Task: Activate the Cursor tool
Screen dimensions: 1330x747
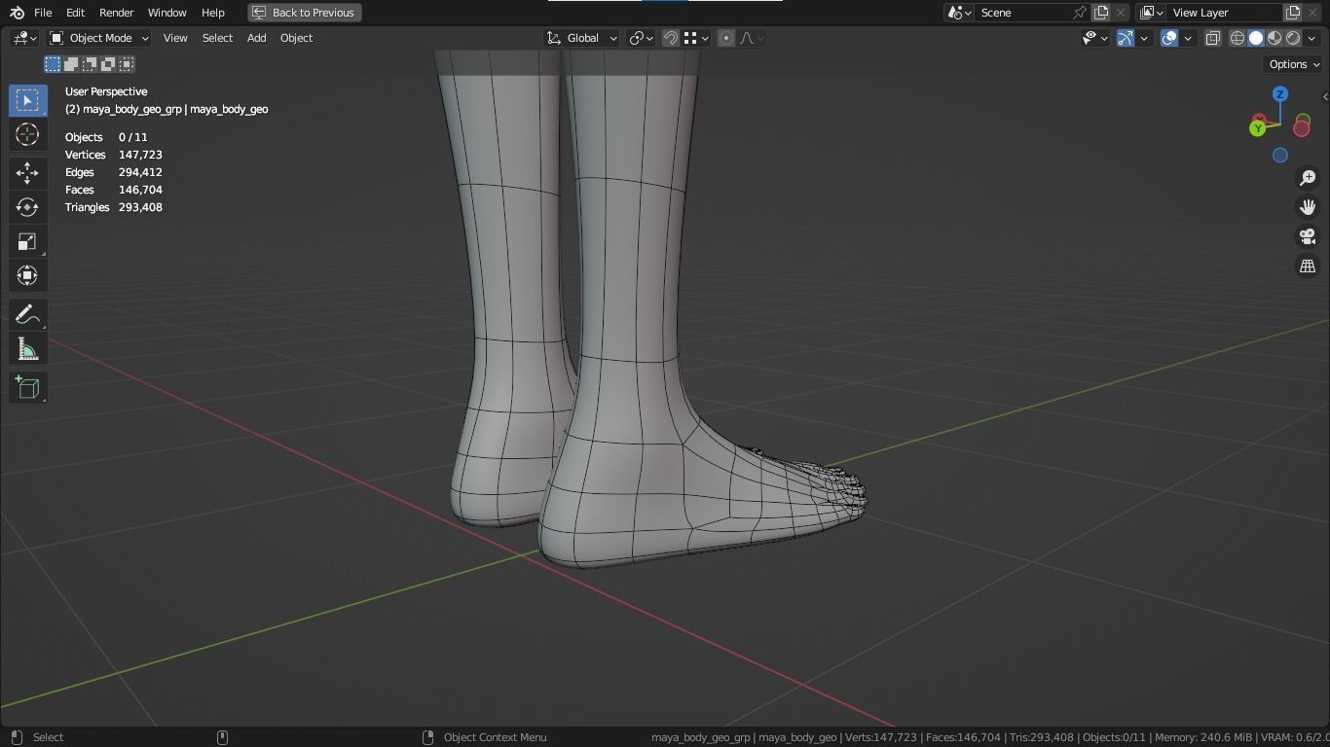Action: coord(27,135)
